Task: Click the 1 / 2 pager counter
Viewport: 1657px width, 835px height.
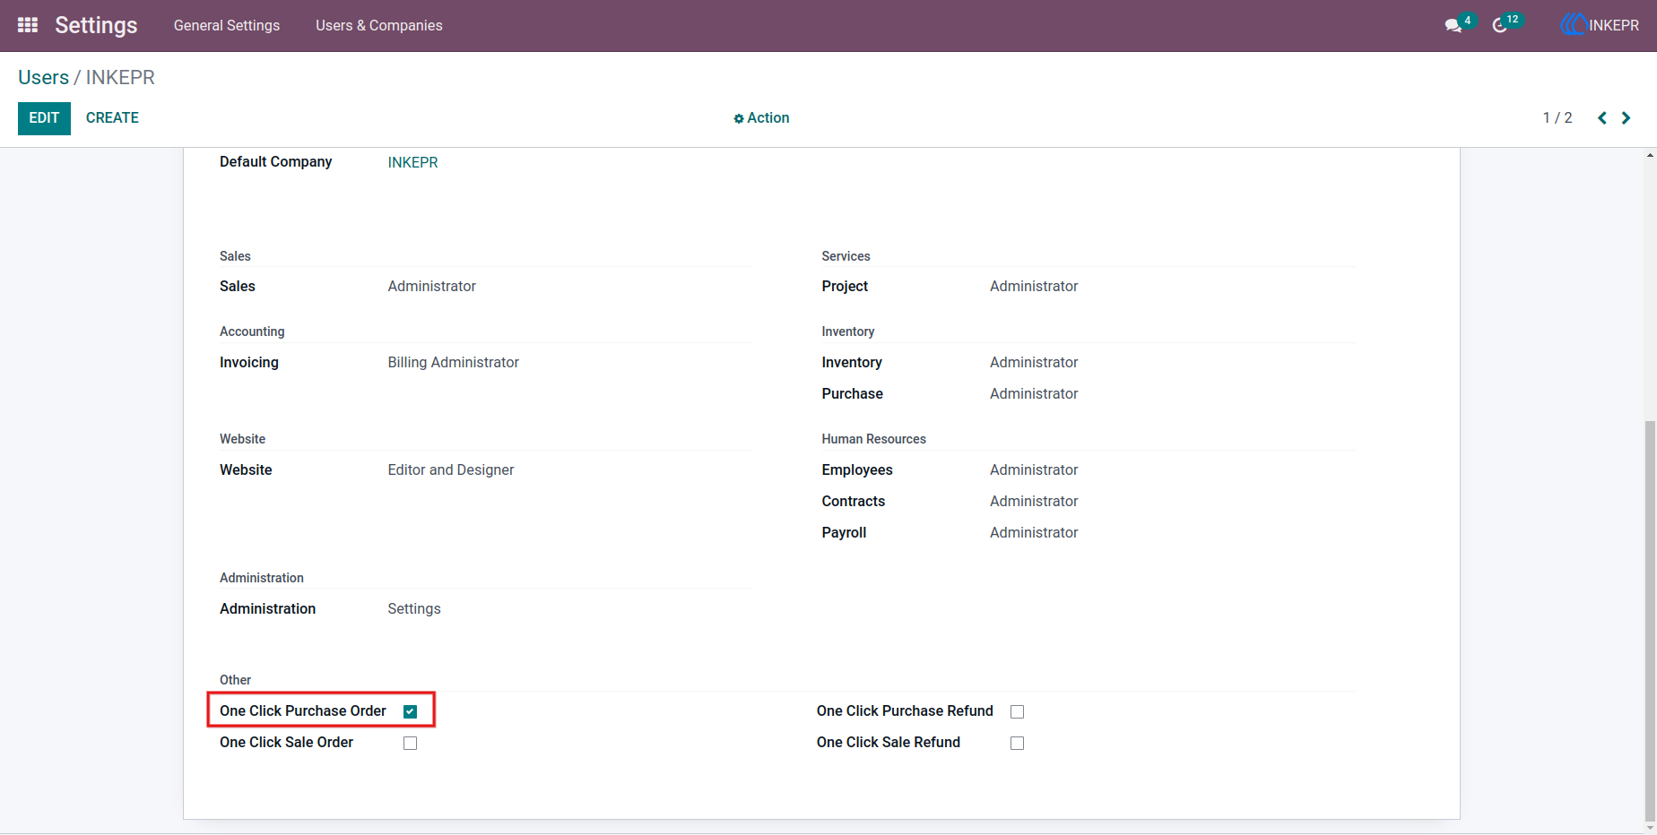Action: point(1557,118)
